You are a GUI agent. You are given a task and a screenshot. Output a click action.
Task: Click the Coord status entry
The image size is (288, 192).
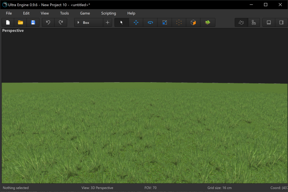[x=279, y=188]
